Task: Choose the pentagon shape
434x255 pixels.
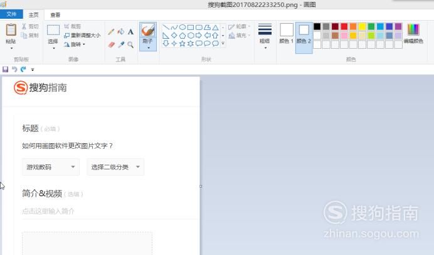Action: tap(183, 36)
